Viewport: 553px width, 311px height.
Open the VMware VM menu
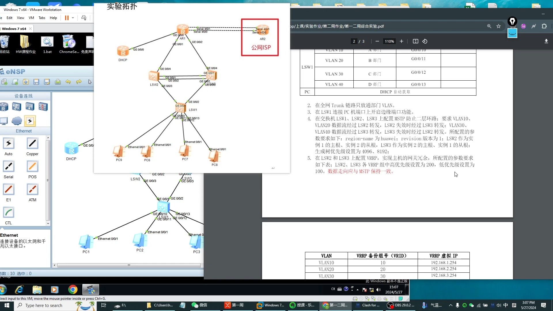click(31, 18)
